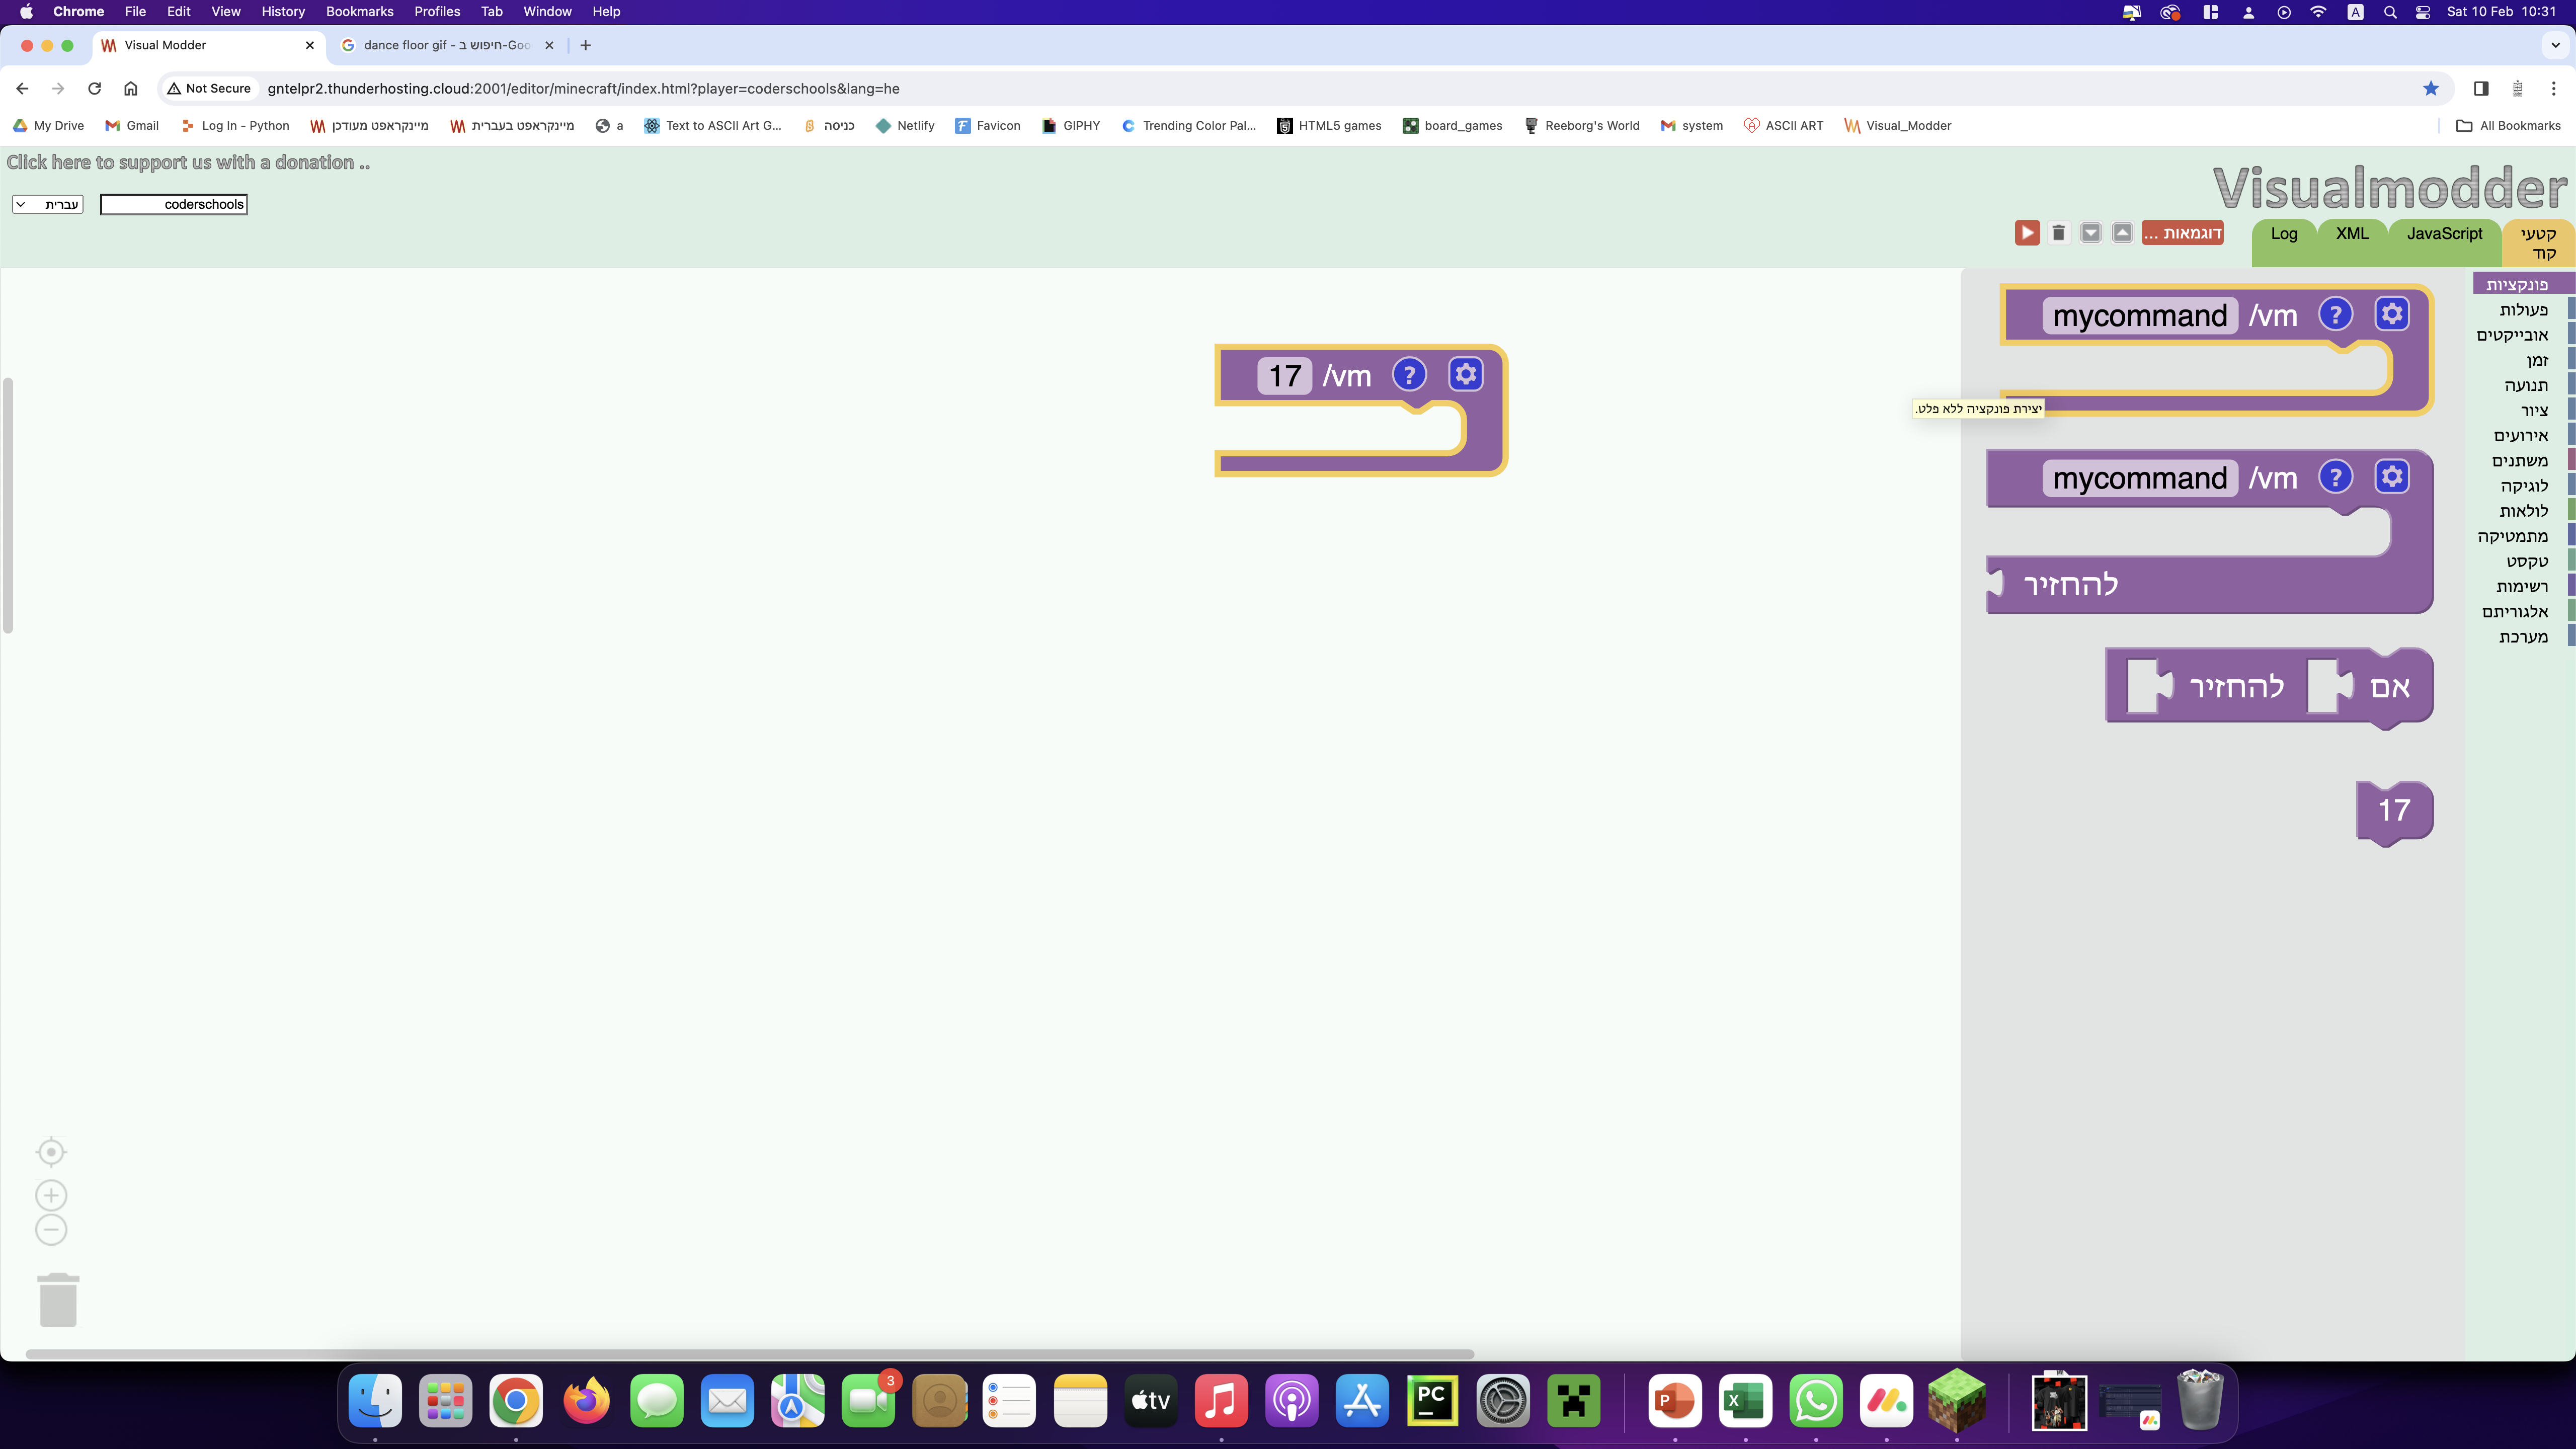Click mycommand name on first flyout block
The height and width of the screenshot is (1449, 2576).
2140,316
